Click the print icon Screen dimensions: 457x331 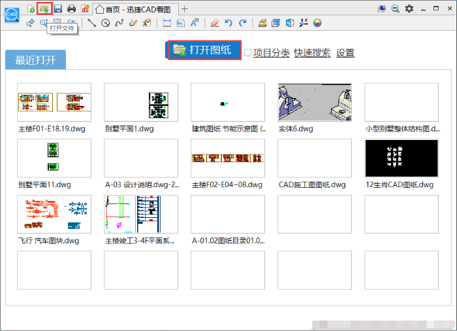click(71, 9)
